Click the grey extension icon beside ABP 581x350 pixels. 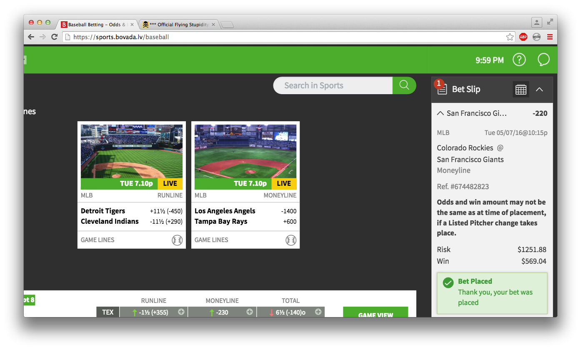[536, 37]
